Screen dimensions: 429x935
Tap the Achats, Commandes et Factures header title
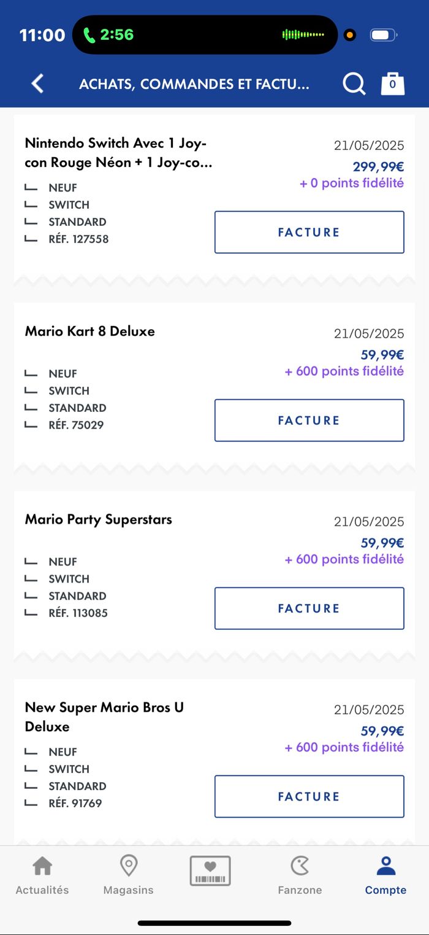click(x=194, y=84)
